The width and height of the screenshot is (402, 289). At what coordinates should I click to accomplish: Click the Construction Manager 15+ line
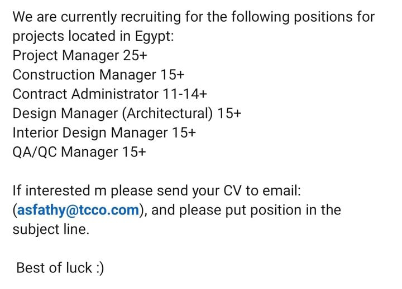click(98, 75)
